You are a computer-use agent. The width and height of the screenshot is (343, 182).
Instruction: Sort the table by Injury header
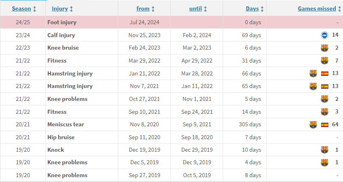coord(62,8)
